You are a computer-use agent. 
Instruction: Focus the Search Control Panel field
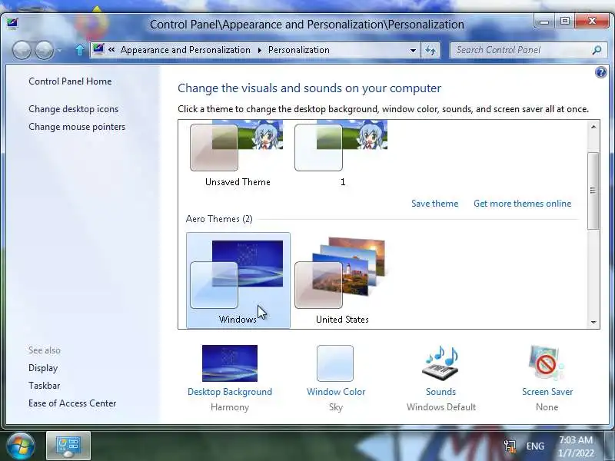(527, 50)
